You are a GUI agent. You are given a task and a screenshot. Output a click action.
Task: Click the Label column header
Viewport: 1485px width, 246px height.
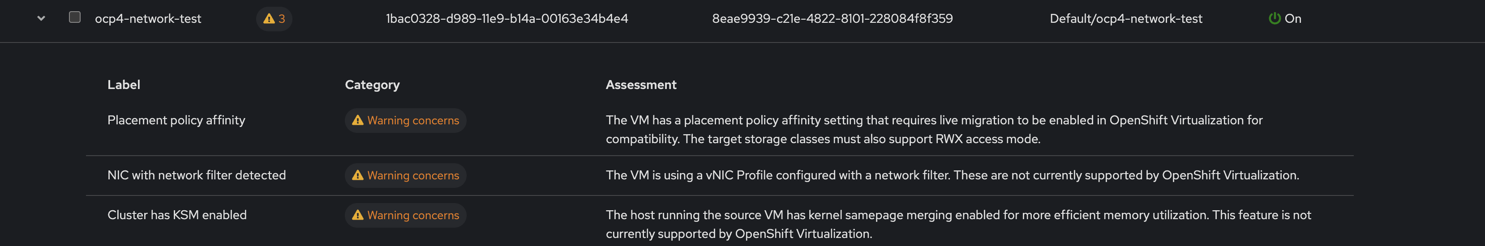[123, 85]
